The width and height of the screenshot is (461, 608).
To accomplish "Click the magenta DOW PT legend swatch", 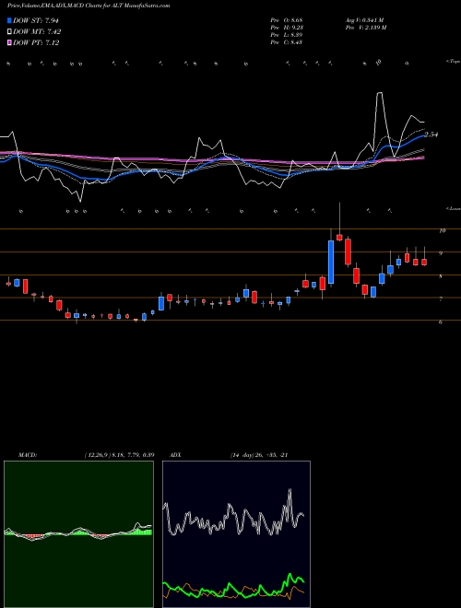I will tap(9, 42).
